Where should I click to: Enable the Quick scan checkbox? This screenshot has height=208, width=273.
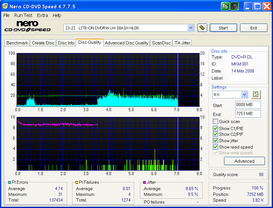[215, 121]
